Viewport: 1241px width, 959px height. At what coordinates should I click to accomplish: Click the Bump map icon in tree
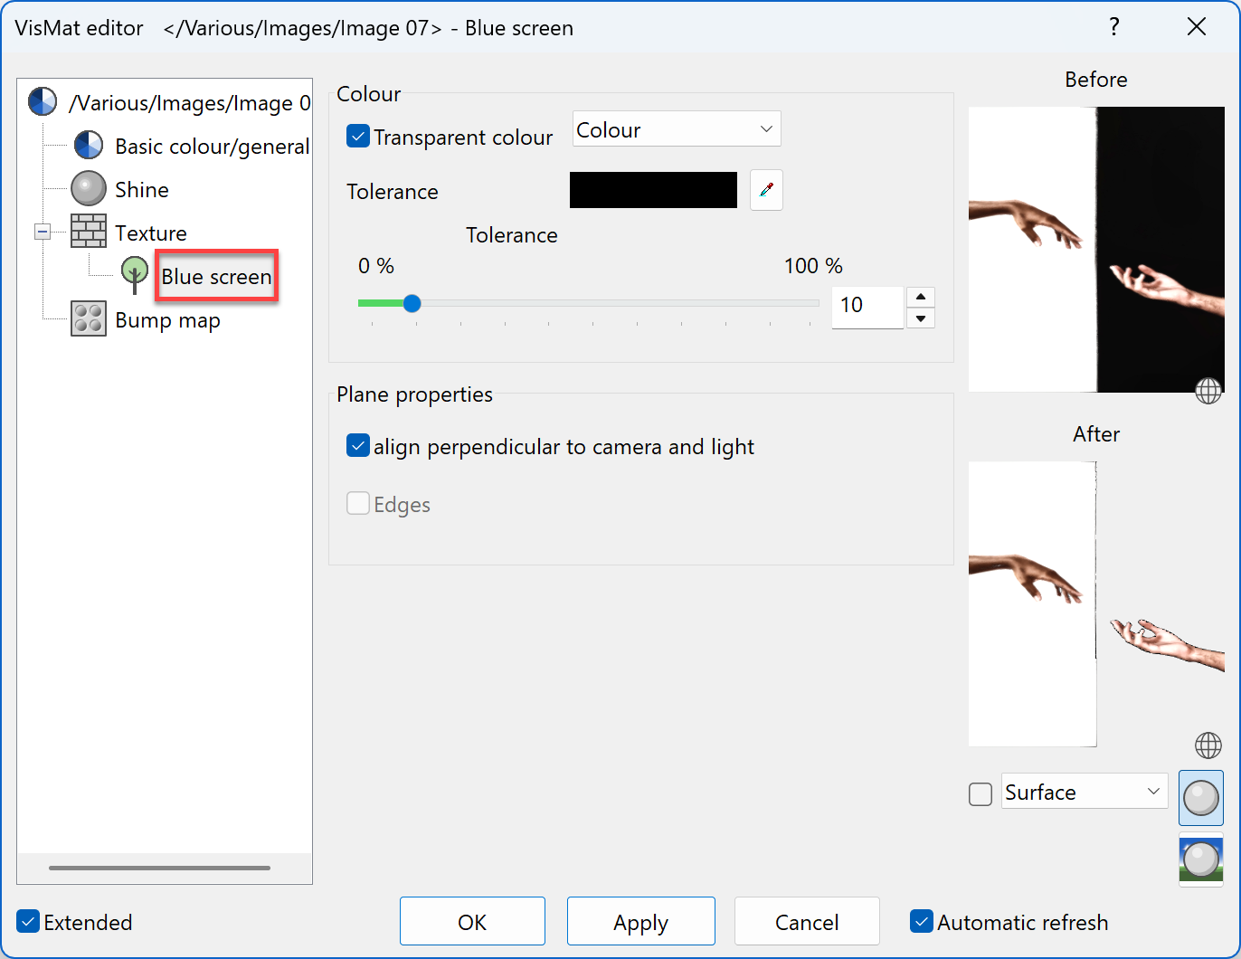tap(89, 319)
